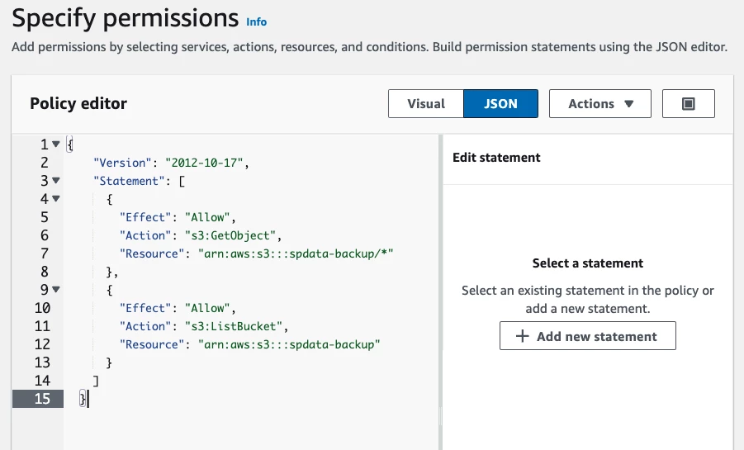Click line number 8 in the gutter
This screenshot has height=450, width=744.
pos(44,272)
